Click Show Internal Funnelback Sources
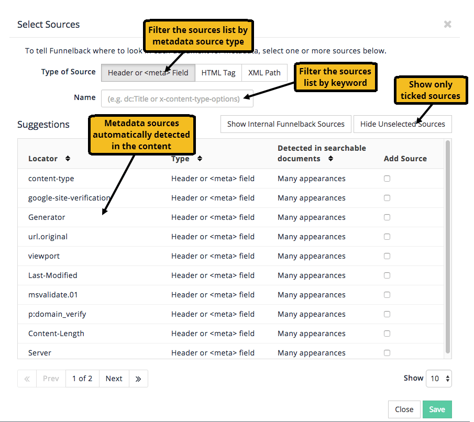The image size is (474, 422). pos(285,124)
